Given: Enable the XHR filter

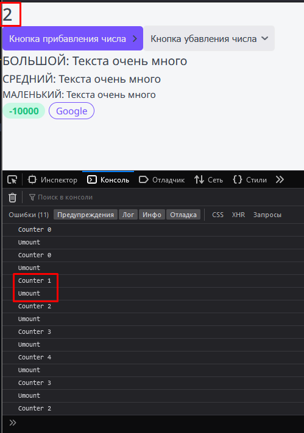Looking at the screenshot, I should click(x=238, y=215).
